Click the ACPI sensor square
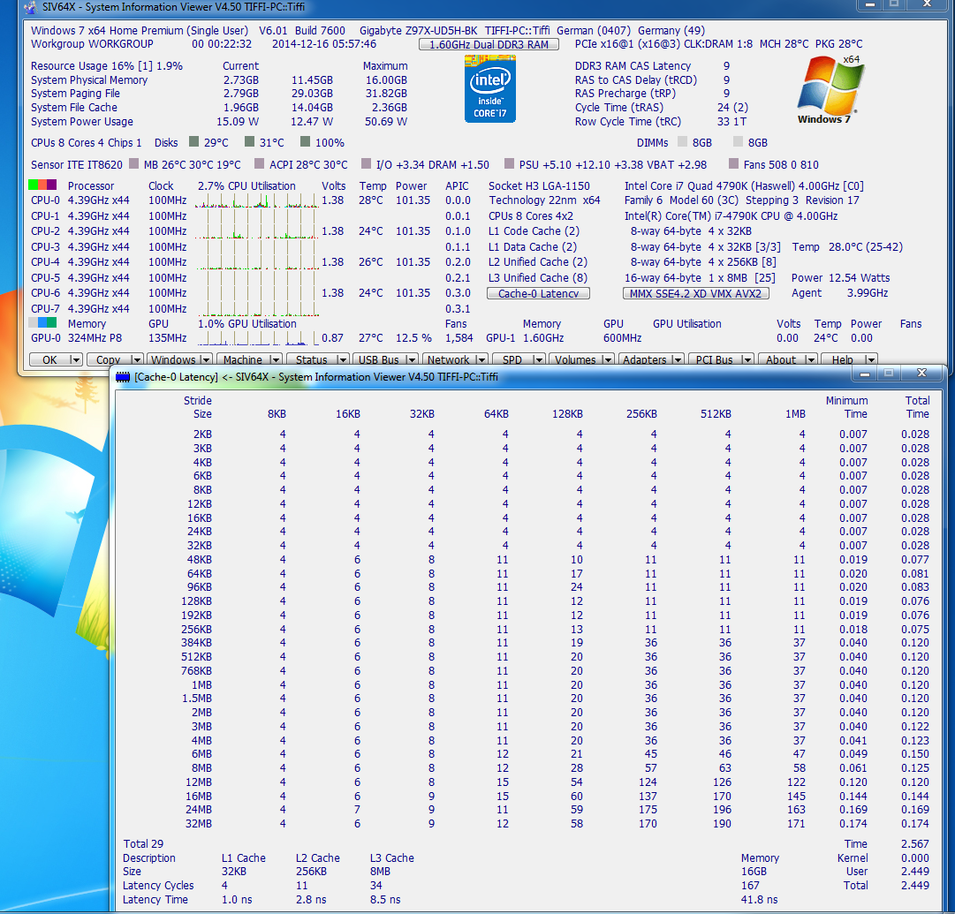This screenshot has width=955, height=914. (260, 163)
